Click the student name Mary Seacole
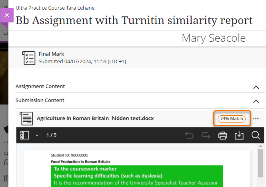Viewport: 266px width, 187px height. click(x=214, y=38)
